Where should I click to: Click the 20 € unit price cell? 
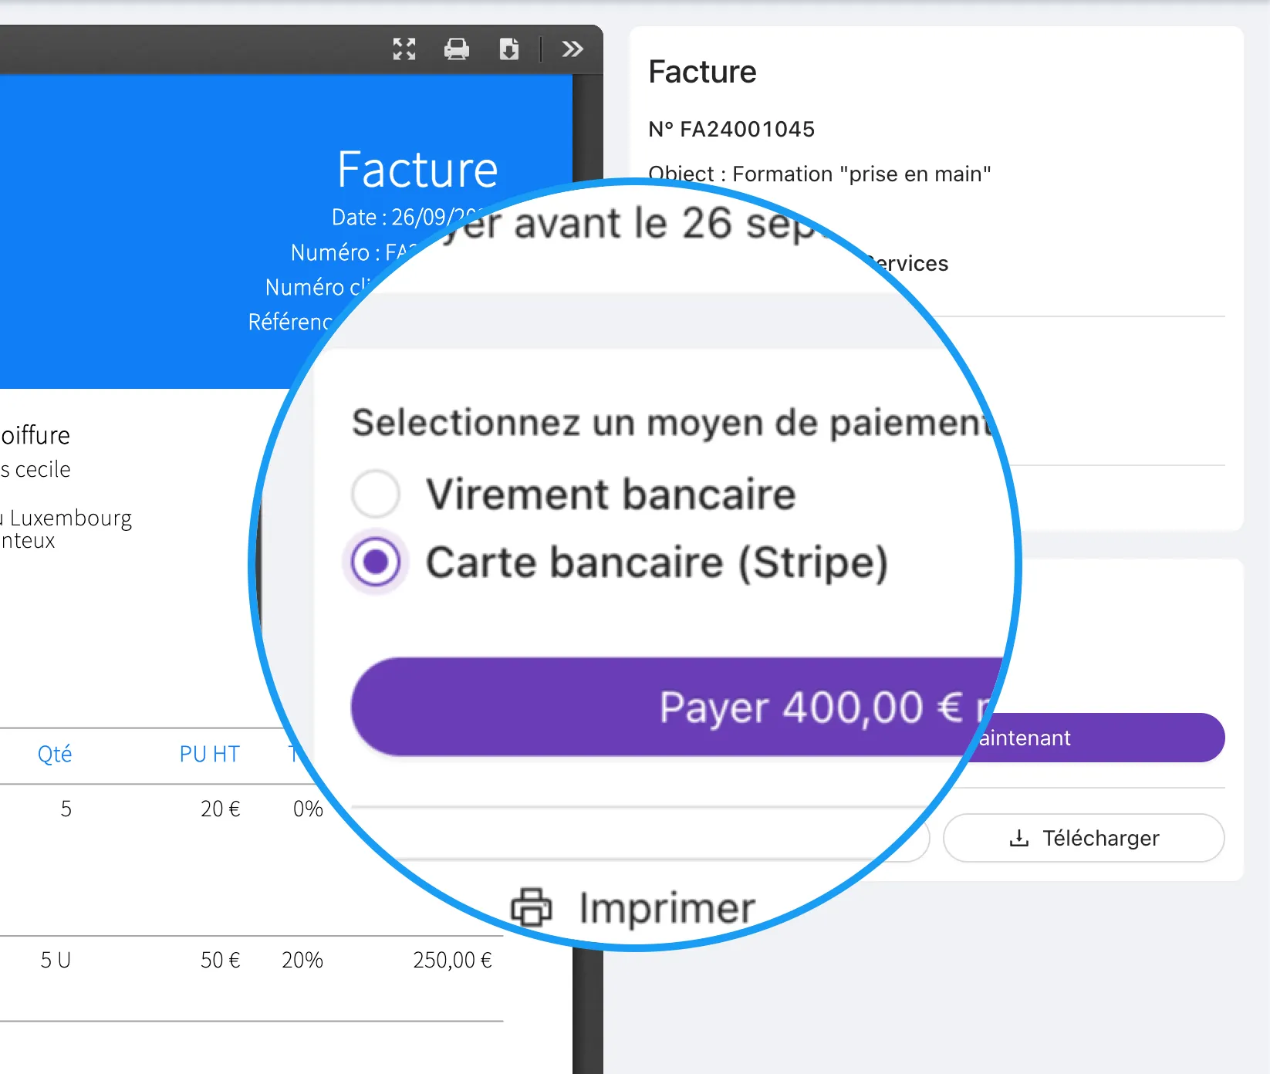[x=221, y=809]
